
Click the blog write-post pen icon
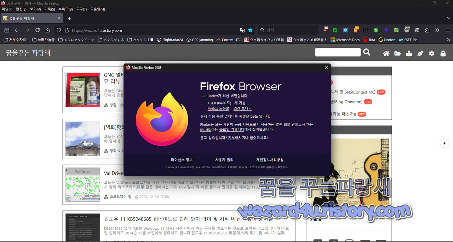(x=420, y=53)
